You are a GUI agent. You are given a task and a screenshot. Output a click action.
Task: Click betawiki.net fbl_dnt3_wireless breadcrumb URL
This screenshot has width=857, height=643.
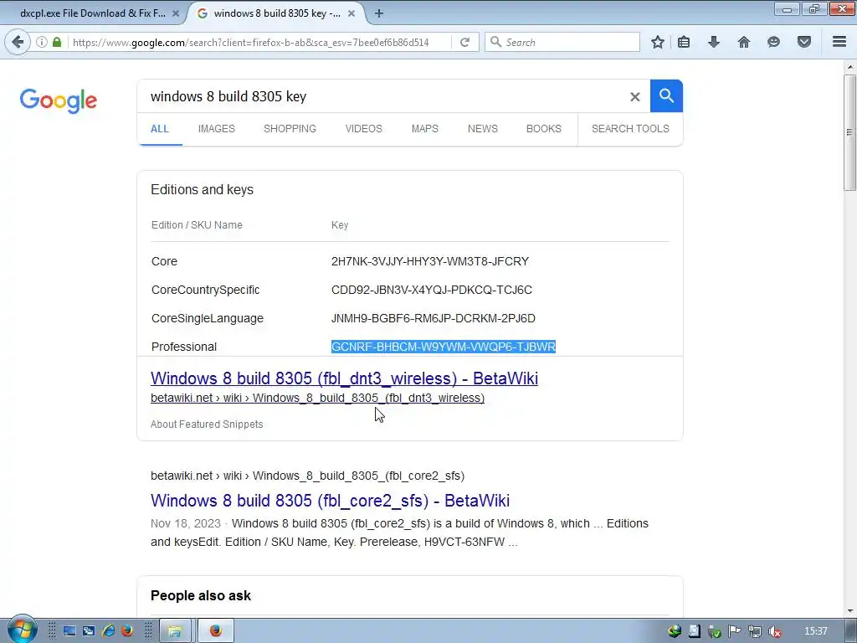click(317, 398)
